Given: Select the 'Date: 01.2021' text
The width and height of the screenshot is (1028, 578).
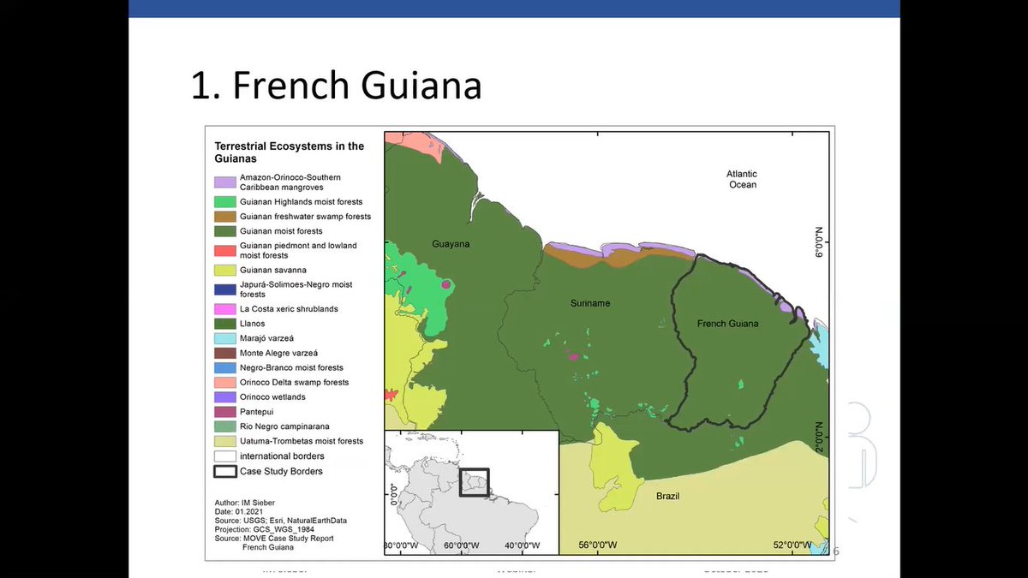Looking at the screenshot, I should pos(239,511).
